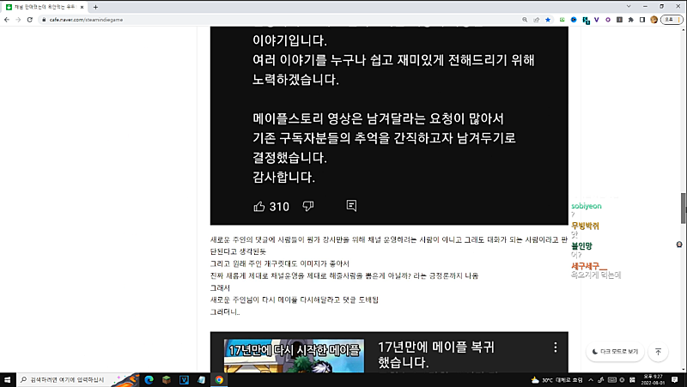Click the share page icon
687x387 pixels.
click(x=536, y=20)
